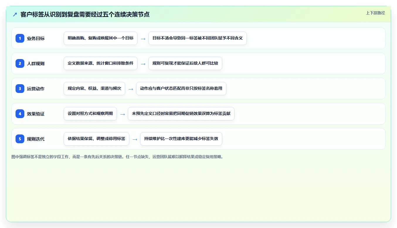Click the number 1 badge for 业务目标
This screenshot has height=228, width=397.
[x=20, y=38]
